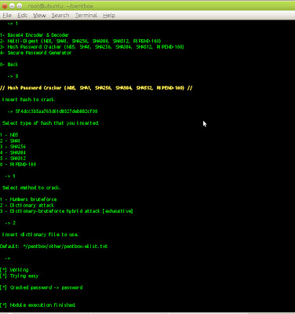Minimize the terminal window
This screenshot has height=314, width=295.
pos(12,5)
